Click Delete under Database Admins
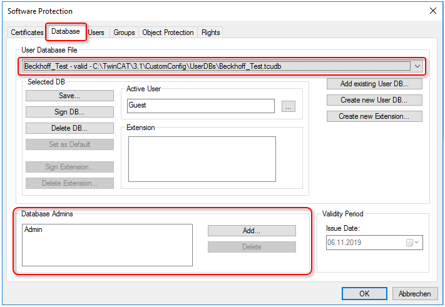This screenshot has height=307, width=445. click(252, 246)
